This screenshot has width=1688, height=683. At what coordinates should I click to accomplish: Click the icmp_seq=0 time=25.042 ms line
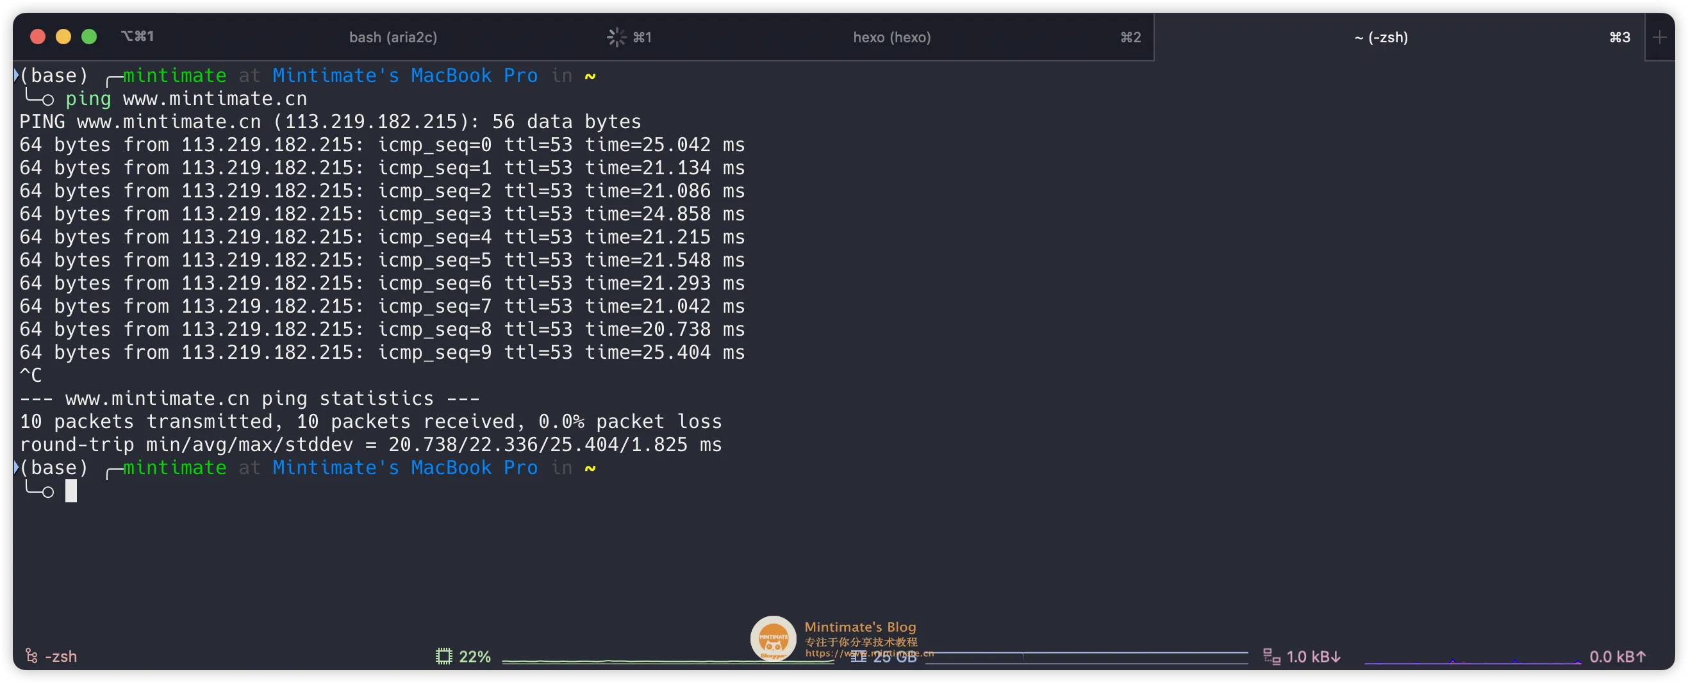(381, 145)
